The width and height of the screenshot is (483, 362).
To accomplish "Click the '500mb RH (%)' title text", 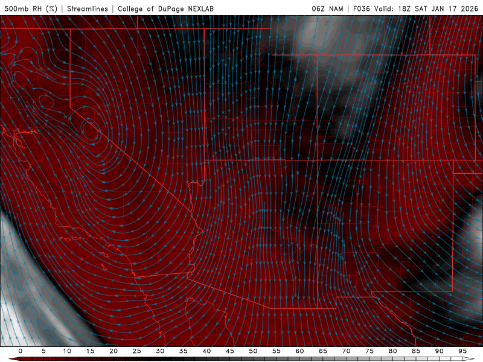I will coord(31,8).
